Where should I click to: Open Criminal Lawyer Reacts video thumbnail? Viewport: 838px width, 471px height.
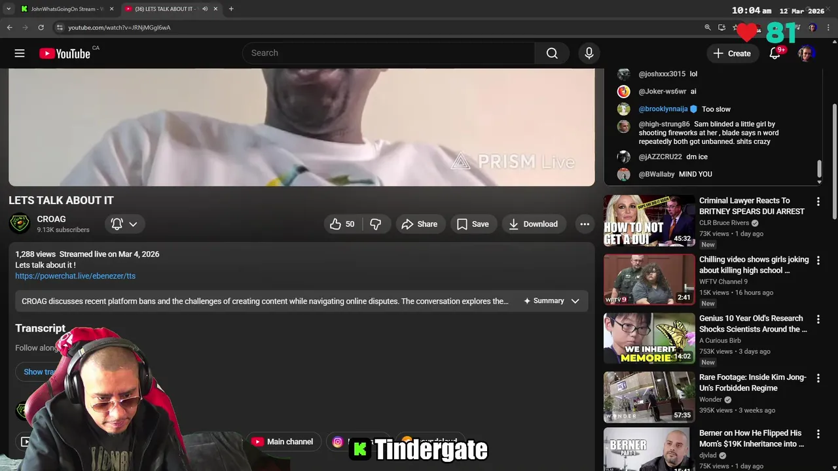pyautogui.click(x=649, y=220)
